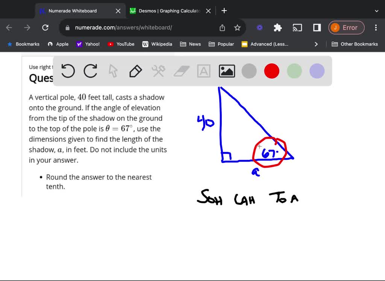Insert an image using the image tool
This screenshot has height=281, width=385.
coord(226,71)
